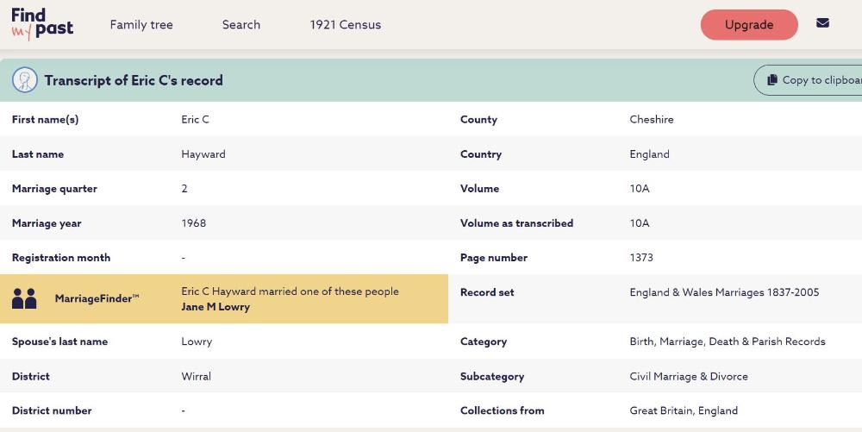Select the Subcategory value Civil Marriage & Divorce
The height and width of the screenshot is (432, 862).
pyautogui.click(x=688, y=377)
